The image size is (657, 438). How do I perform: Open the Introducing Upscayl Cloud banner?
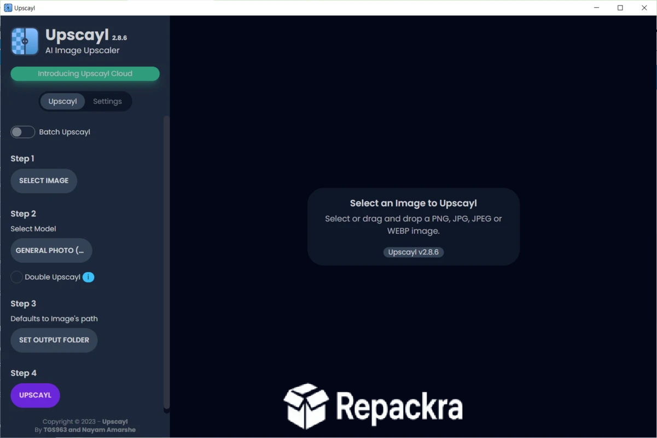(85, 74)
